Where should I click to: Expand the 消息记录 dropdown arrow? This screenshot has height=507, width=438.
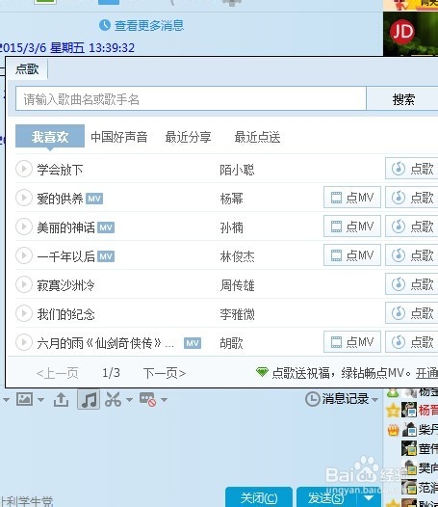(x=374, y=400)
